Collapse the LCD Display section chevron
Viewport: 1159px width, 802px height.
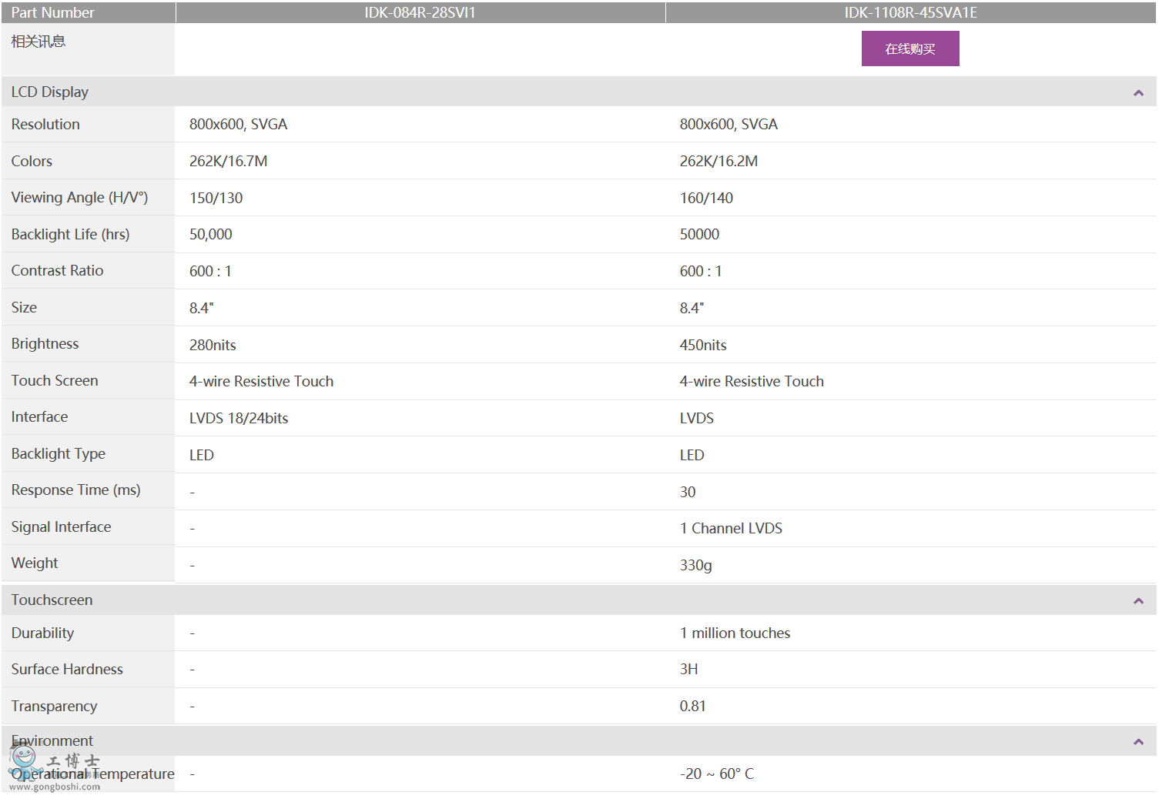click(x=1137, y=93)
